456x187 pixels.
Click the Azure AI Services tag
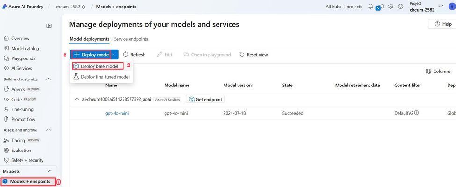click(167, 100)
